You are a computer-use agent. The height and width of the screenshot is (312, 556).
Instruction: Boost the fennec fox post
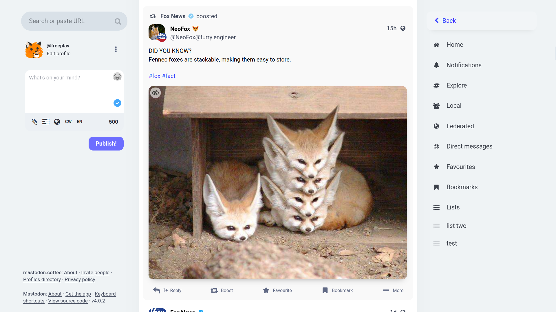click(222, 290)
